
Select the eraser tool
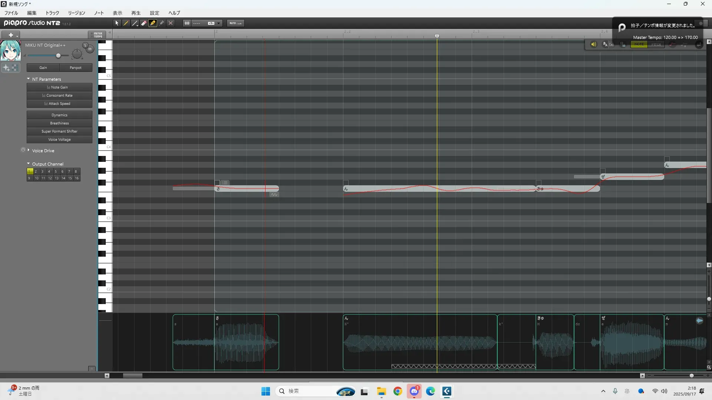tap(144, 23)
